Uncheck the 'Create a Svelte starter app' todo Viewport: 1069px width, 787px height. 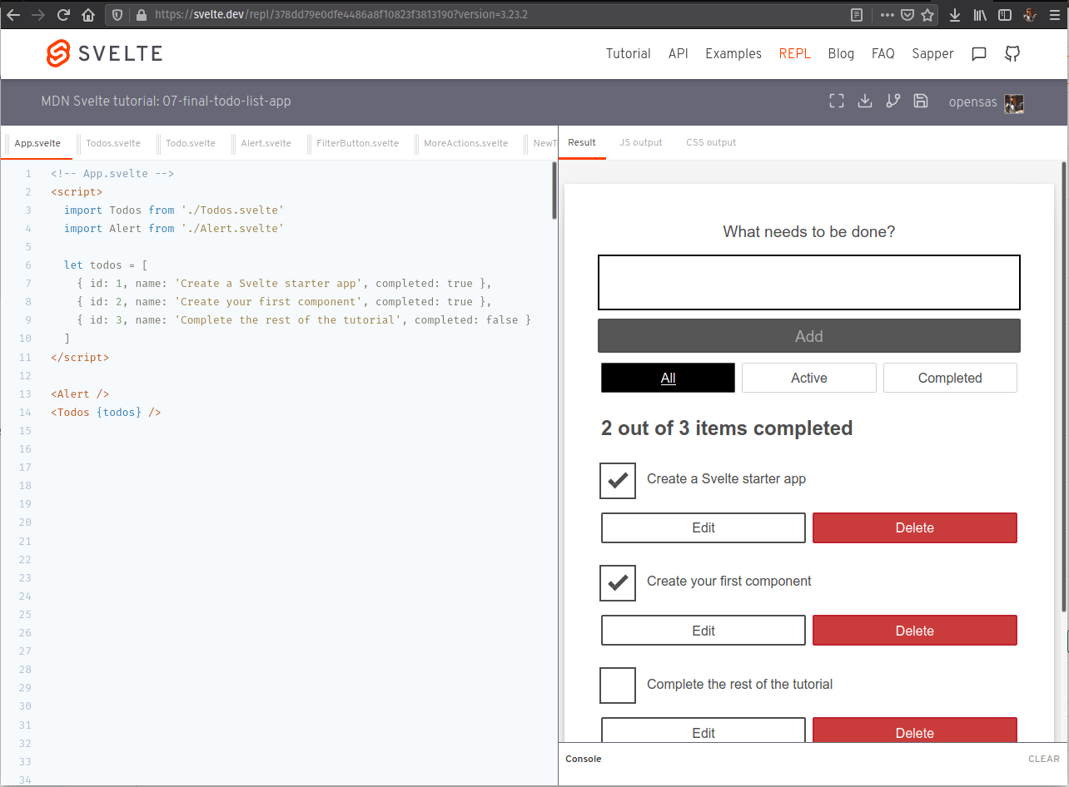click(x=617, y=481)
